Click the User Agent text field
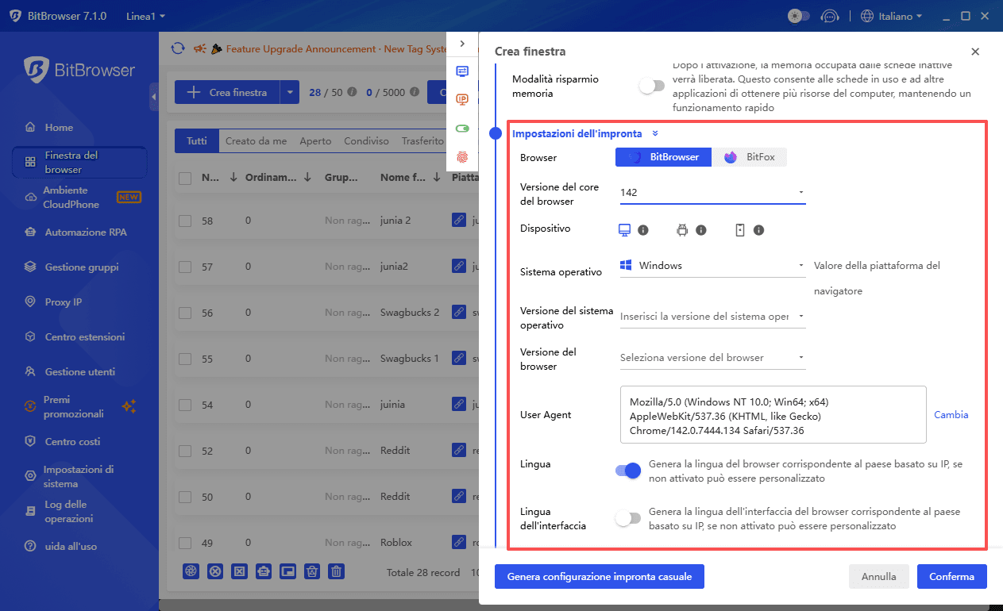Screen dimensions: 1003x611 tap(773, 415)
